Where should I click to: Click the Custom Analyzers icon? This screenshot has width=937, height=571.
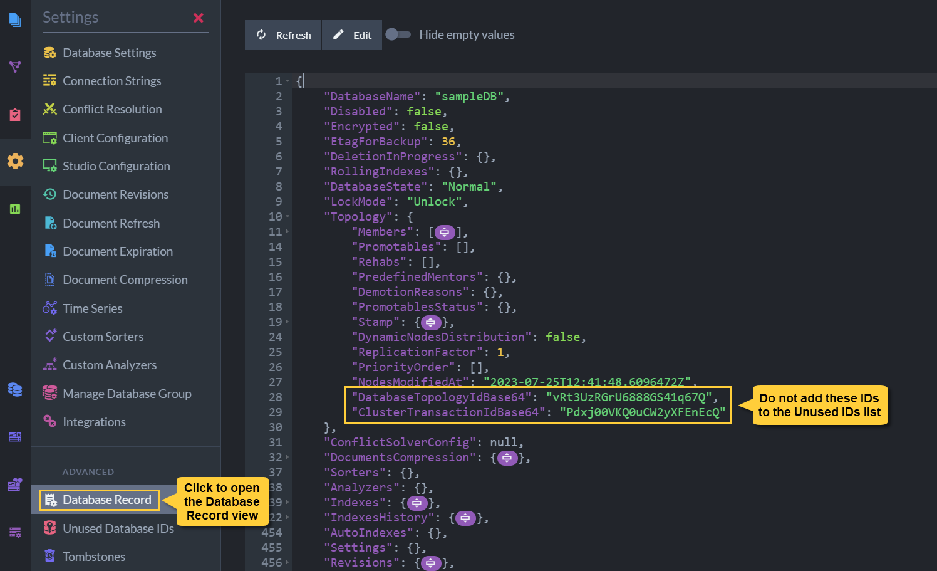point(50,364)
